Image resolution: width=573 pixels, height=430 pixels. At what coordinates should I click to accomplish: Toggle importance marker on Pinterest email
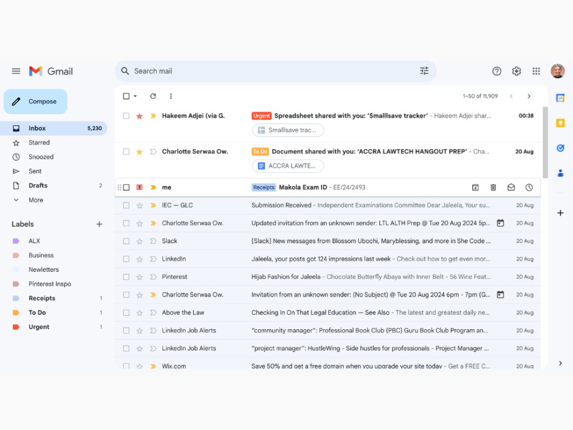(x=153, y=277)
